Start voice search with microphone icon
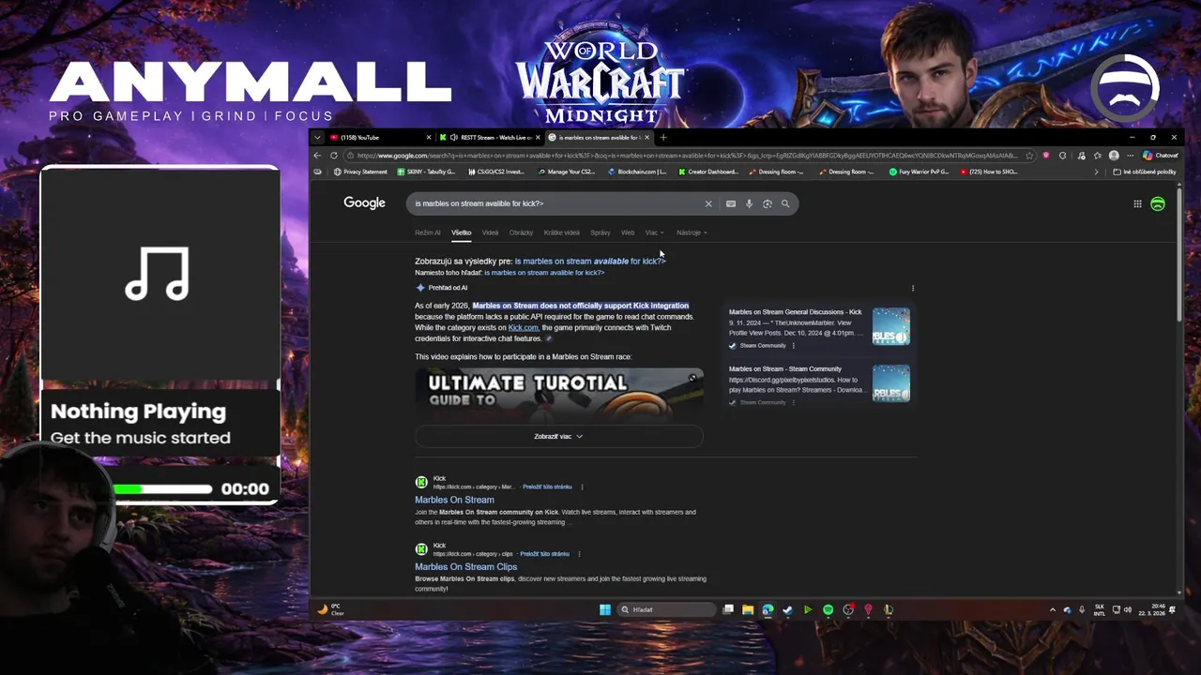This screenshot has width=1201, height=675. [749, 203]
